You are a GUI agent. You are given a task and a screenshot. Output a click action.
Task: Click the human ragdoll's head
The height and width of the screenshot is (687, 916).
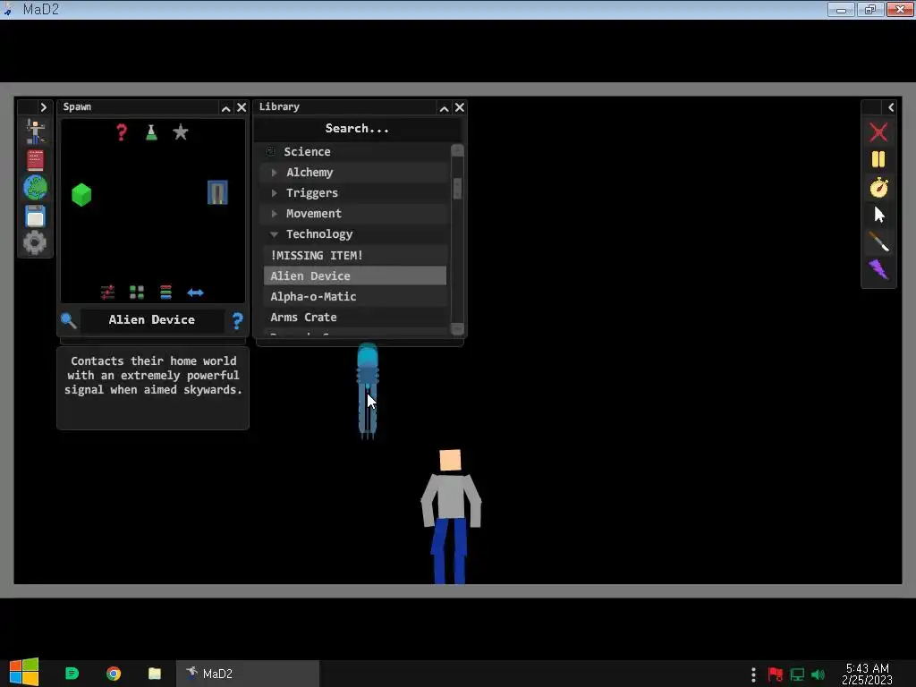tap(450, 460)
